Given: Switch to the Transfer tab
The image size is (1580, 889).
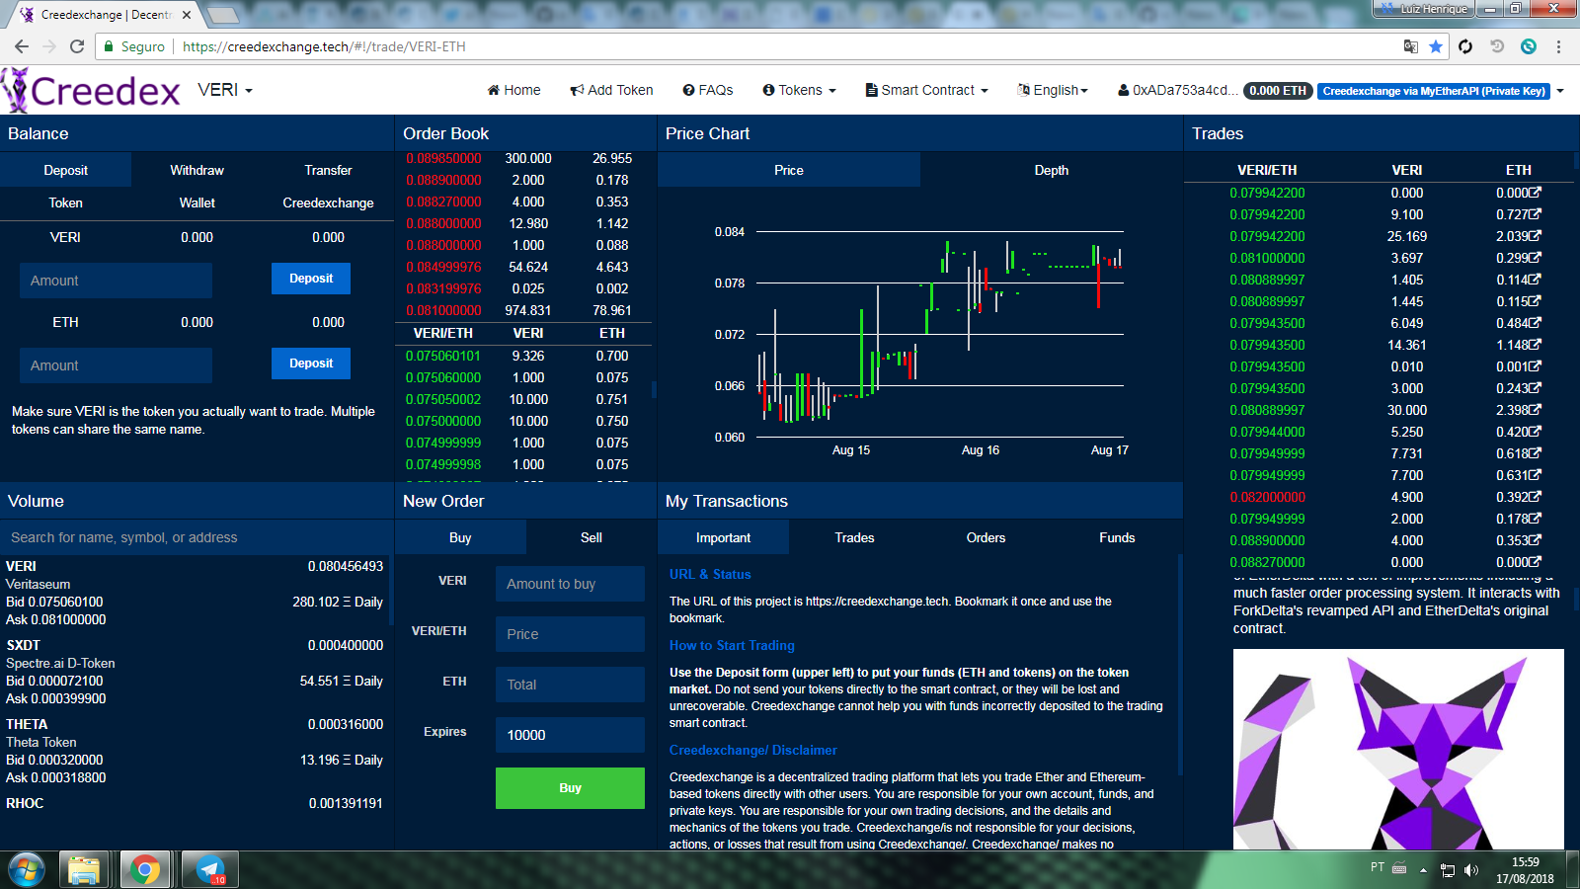Looking at the screenshot, I should [x=328, y=170].
